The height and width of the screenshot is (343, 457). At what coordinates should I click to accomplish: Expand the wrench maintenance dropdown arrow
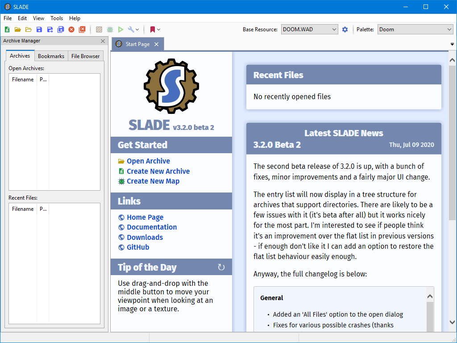pyautogui.click(x=137, y=29)
